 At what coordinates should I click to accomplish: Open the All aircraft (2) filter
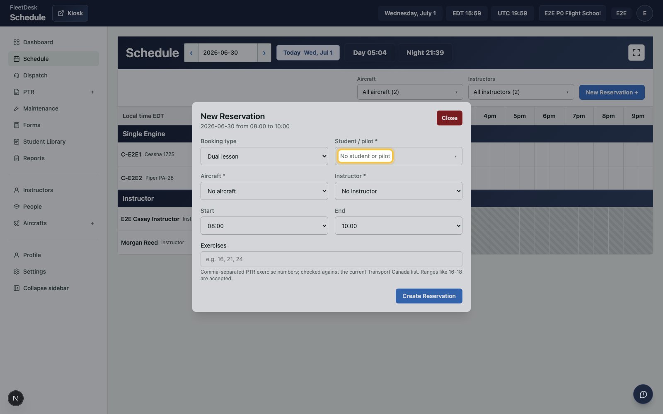pyautogui.click(x=410, y=92)
